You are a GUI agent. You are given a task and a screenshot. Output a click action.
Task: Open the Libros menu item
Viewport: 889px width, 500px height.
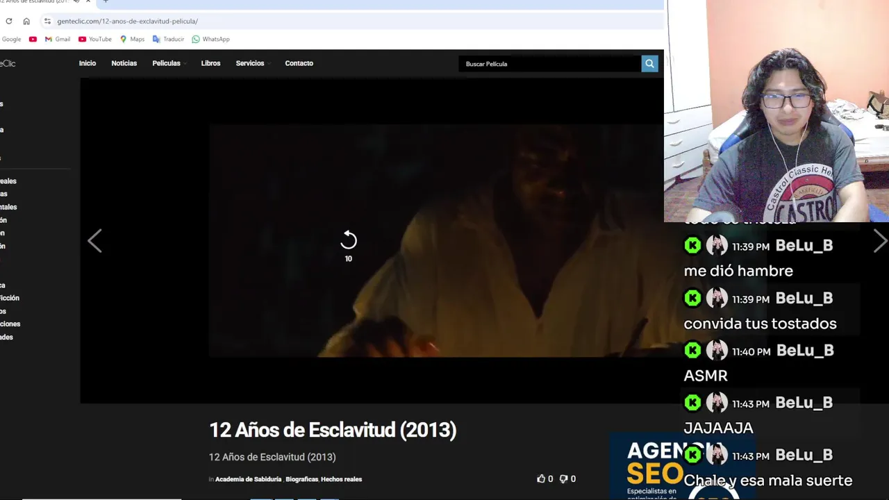coord(210,63)
